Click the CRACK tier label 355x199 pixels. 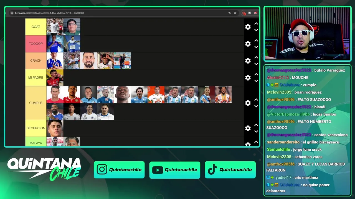[x=36, y=61]
